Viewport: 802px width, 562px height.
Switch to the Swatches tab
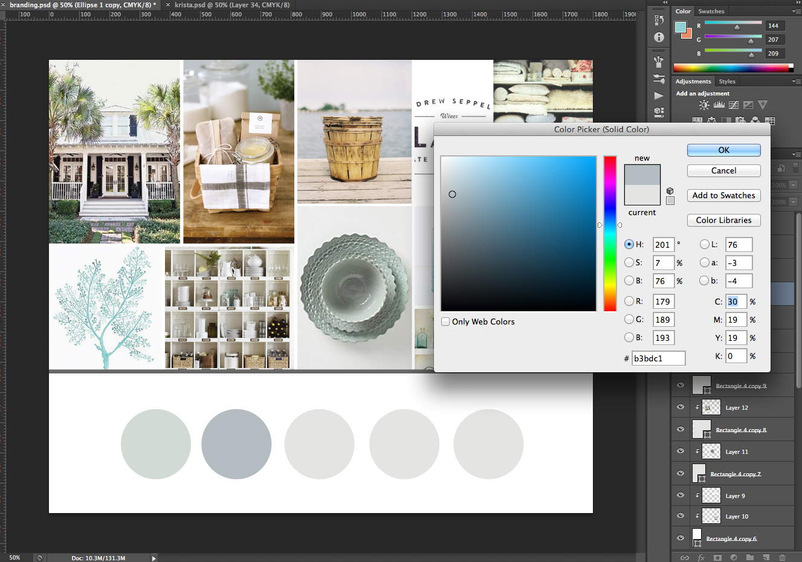coord(711,11)
